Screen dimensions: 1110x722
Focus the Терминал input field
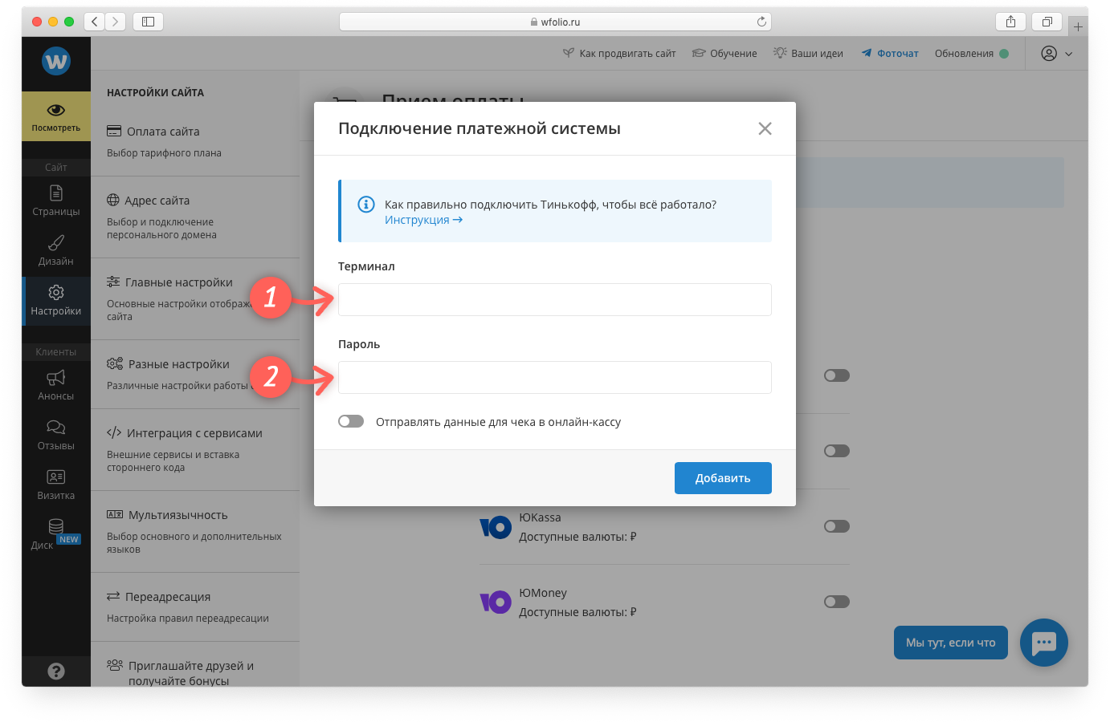point(555,299)
